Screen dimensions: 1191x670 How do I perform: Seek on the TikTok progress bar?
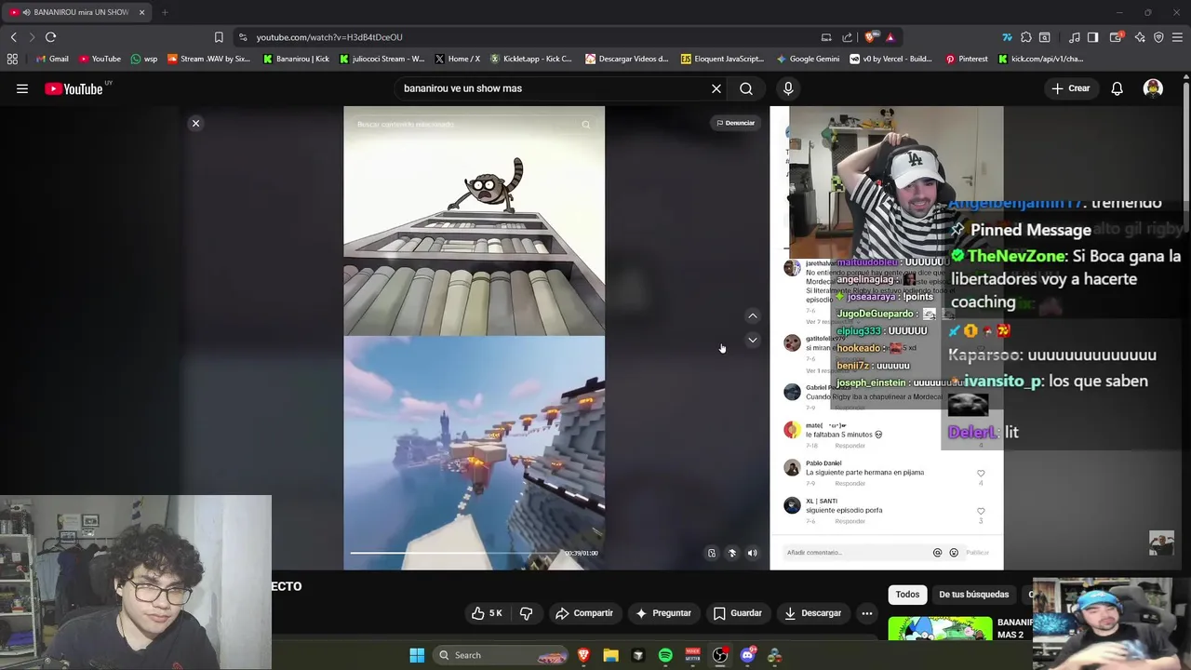point(456,553)
